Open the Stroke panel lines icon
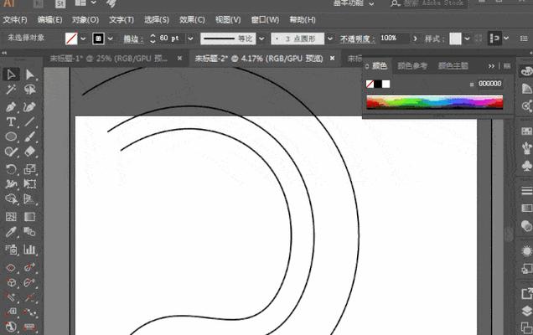533x335 pixels. [x=526, y=191]
